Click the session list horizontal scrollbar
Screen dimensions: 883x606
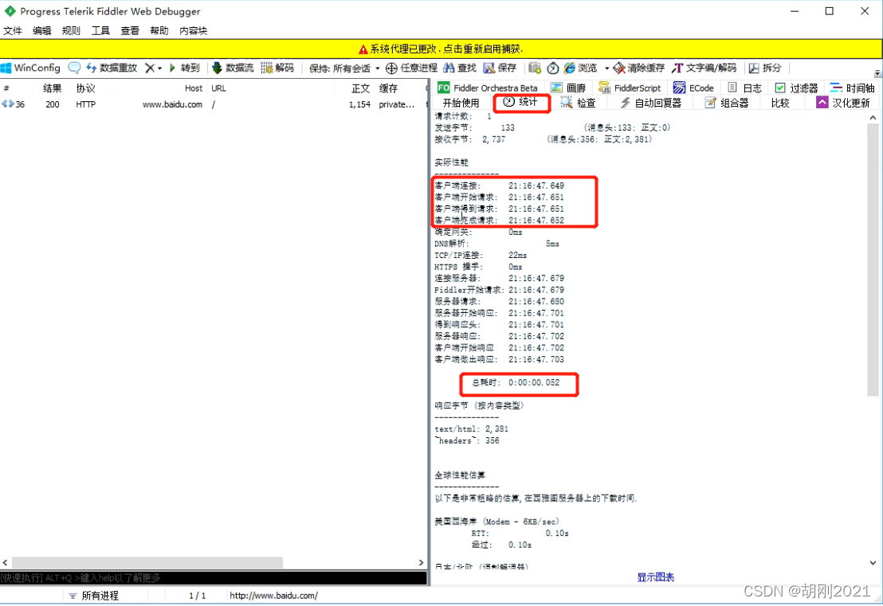[x=147, y=563]
